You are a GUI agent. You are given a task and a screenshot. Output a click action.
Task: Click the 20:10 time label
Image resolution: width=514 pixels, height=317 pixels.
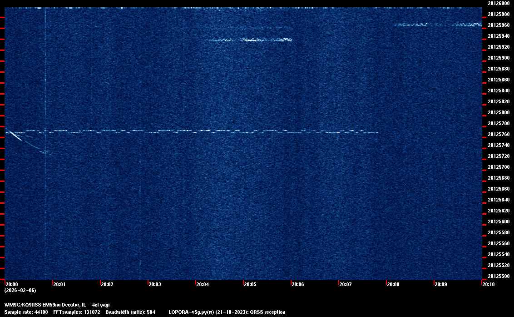(x=489, y=284)
